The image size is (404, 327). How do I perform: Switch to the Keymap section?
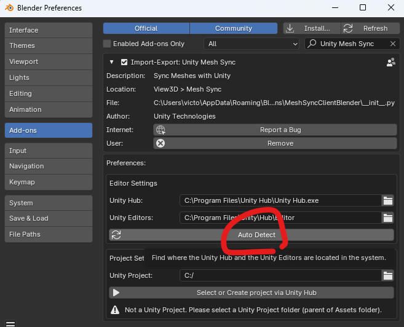pyautogui.click(x=49, y=183)
